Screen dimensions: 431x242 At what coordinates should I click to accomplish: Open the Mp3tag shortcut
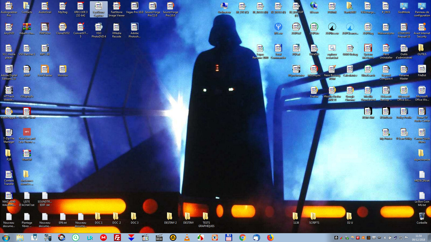tap(63, 8)
